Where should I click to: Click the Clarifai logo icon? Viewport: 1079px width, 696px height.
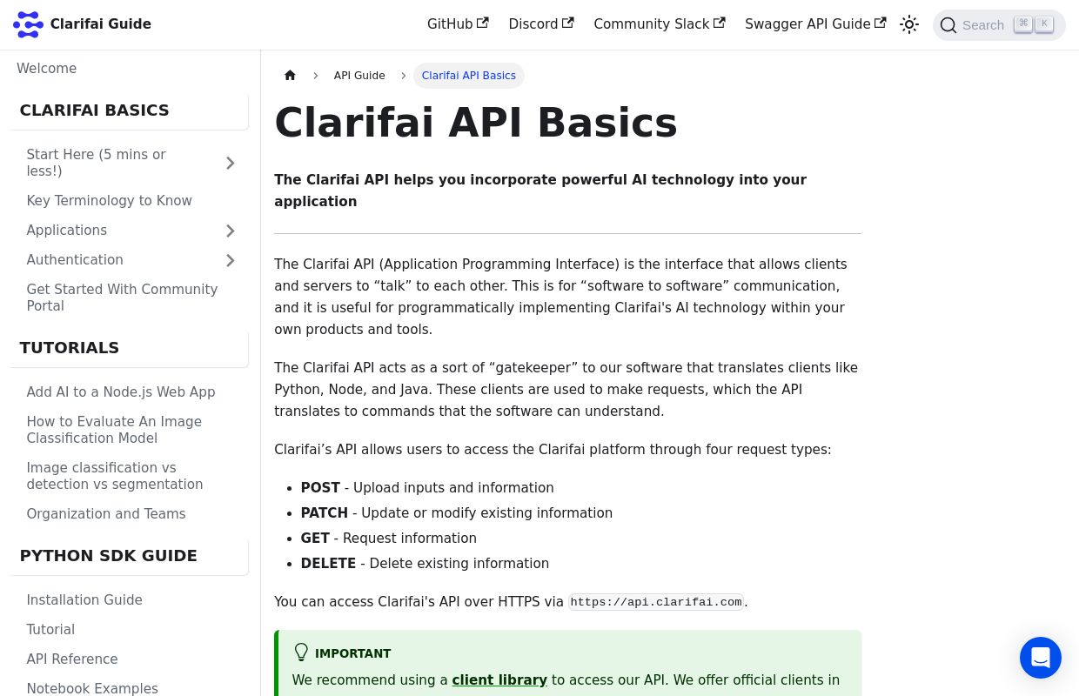pyautogui.click(x=28, y=24)
